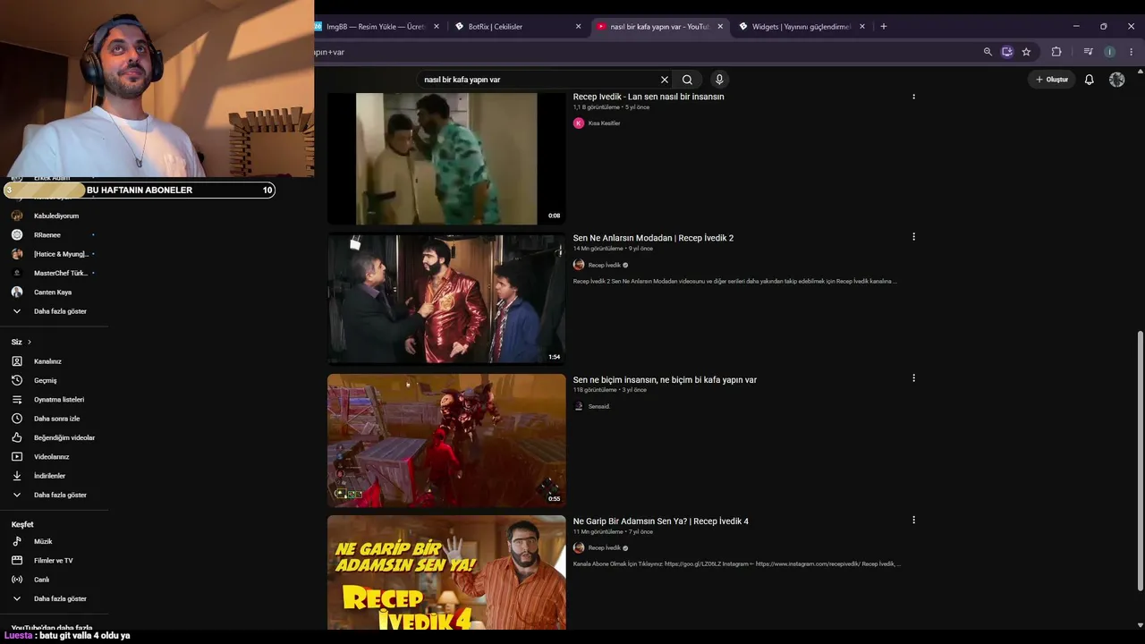Open the Chrome extensions puzzle icon

pos(1056,52)
